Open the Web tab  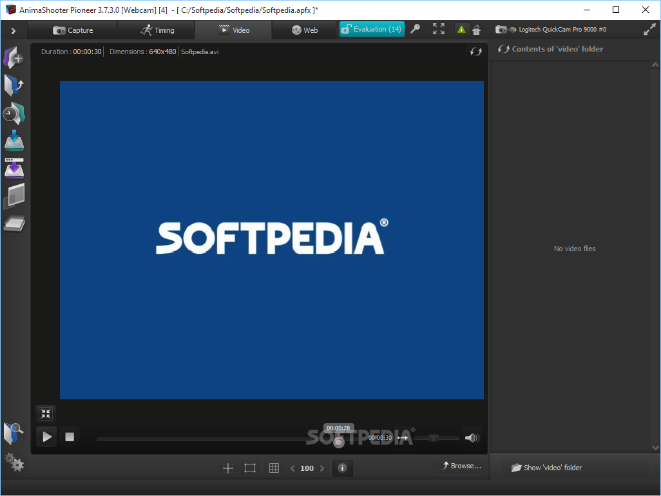click(x=304, y=30)
